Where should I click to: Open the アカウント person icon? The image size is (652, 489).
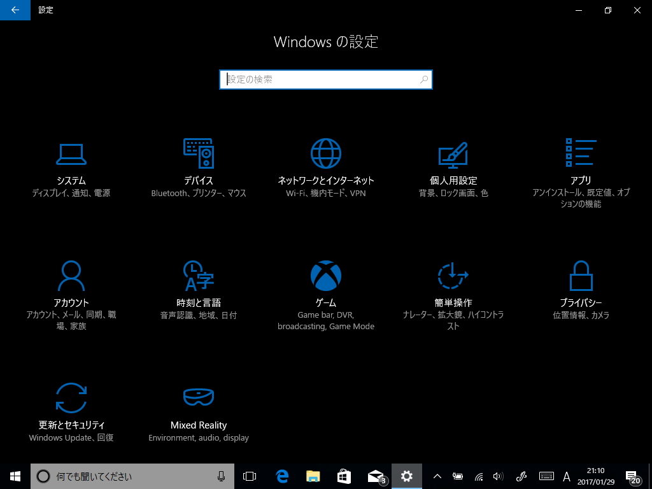click(x=71, y=276)
